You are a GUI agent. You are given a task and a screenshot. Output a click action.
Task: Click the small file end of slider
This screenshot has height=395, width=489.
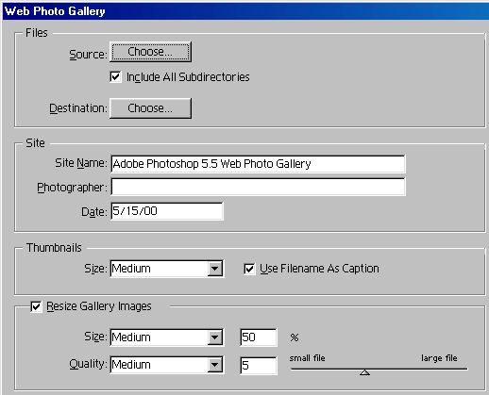click(307, 358)
